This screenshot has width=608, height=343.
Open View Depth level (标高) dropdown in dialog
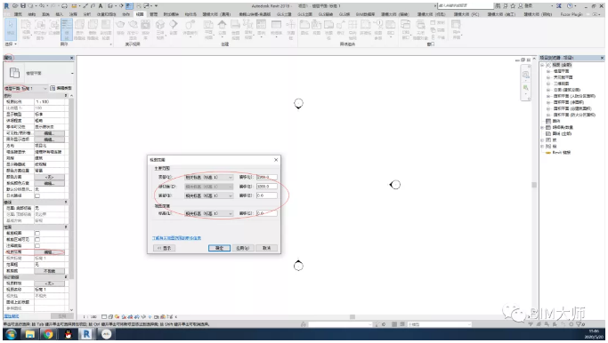[x=208, y=213]
